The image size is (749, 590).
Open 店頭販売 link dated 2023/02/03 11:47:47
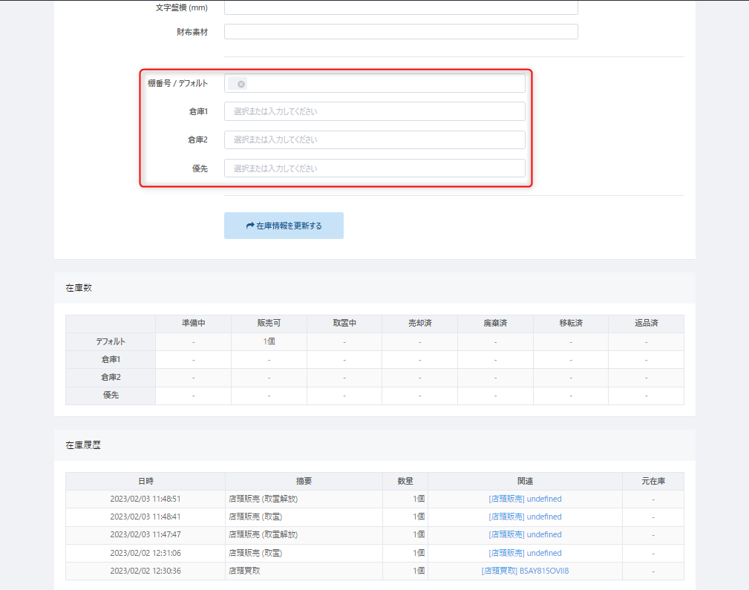click(x=525, y=534)
